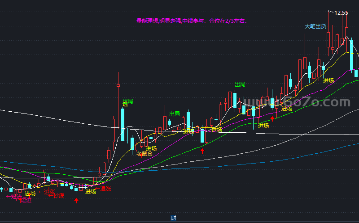
Task: Select the blue 大笔出货 signal label
Action: point(315,26)
